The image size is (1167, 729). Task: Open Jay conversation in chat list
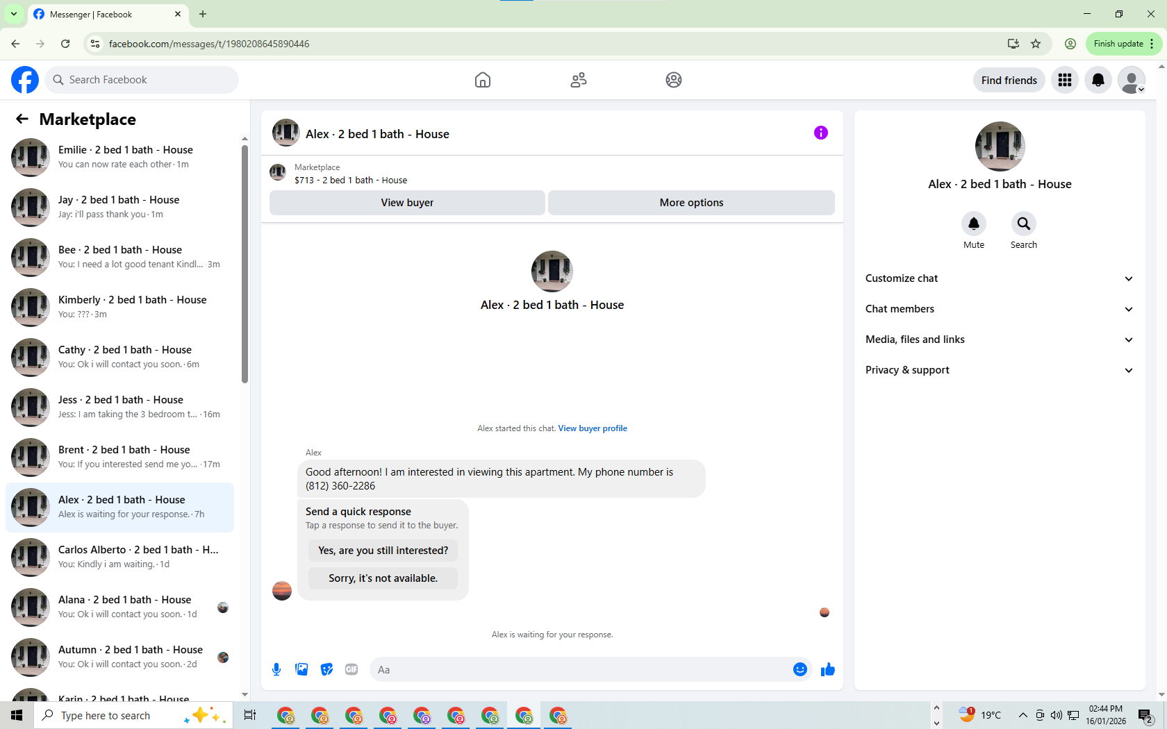[120, 208]
